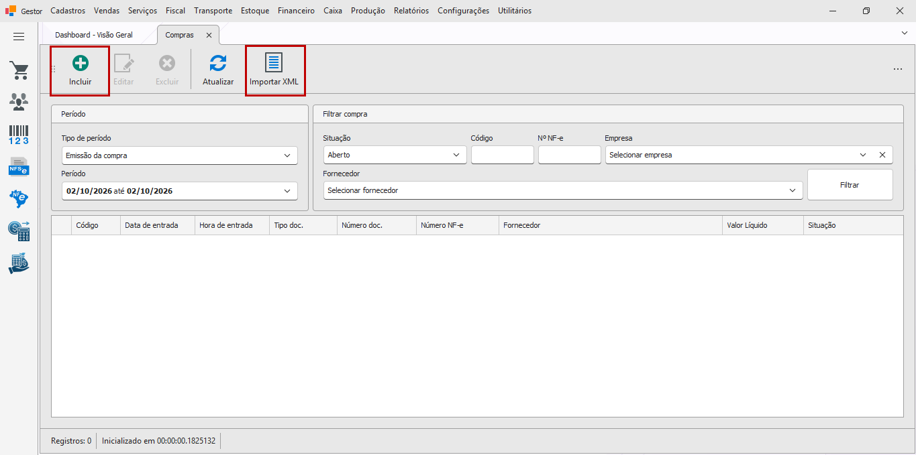916x455 pixels.
Task: Open the Estoque menu
Action: (255, 11)
